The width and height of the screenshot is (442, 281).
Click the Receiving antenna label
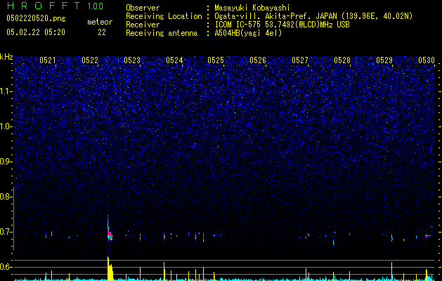pyautogui.click(x=162, y=33)
